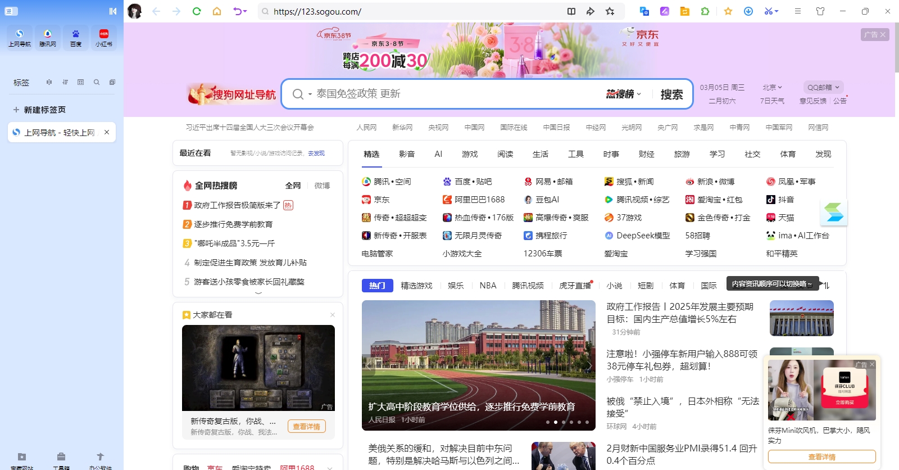Switch hot search list to 微博
This screenshot has width=899, height=470.
[x=322, y=186]
